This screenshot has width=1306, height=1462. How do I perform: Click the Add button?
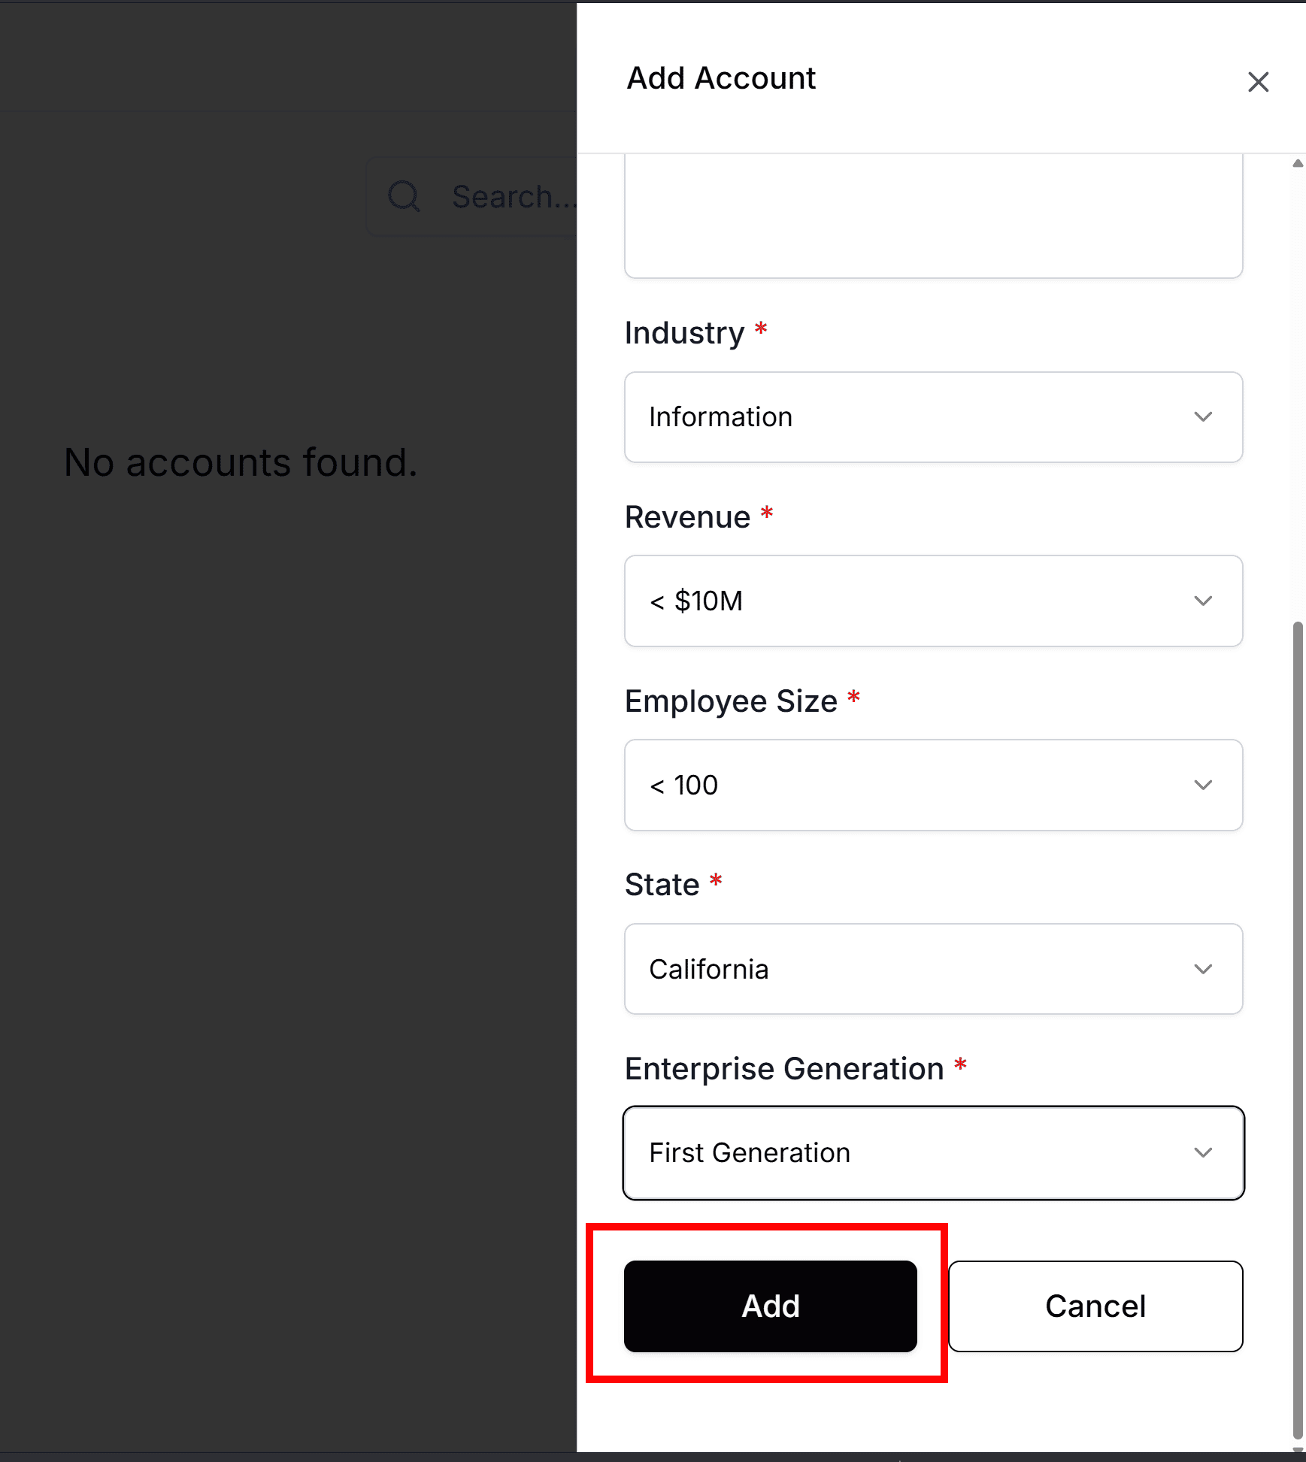(770, 1306)
